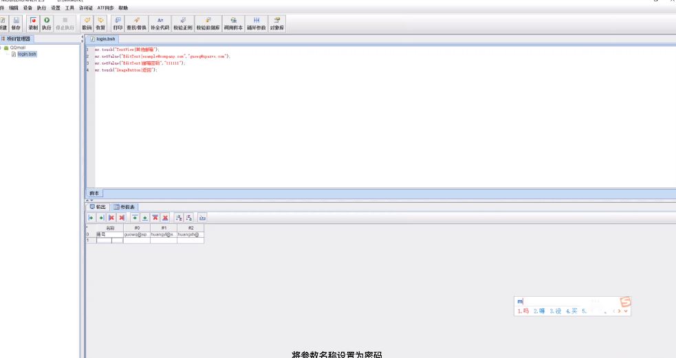The width and height of the screenshot is (676, 358).
Task: Open the 对象库 object library
Action: (277, 23)
